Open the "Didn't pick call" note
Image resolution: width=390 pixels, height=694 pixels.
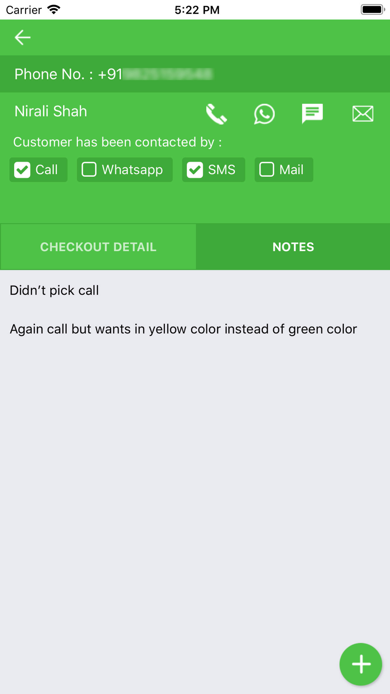54,290
